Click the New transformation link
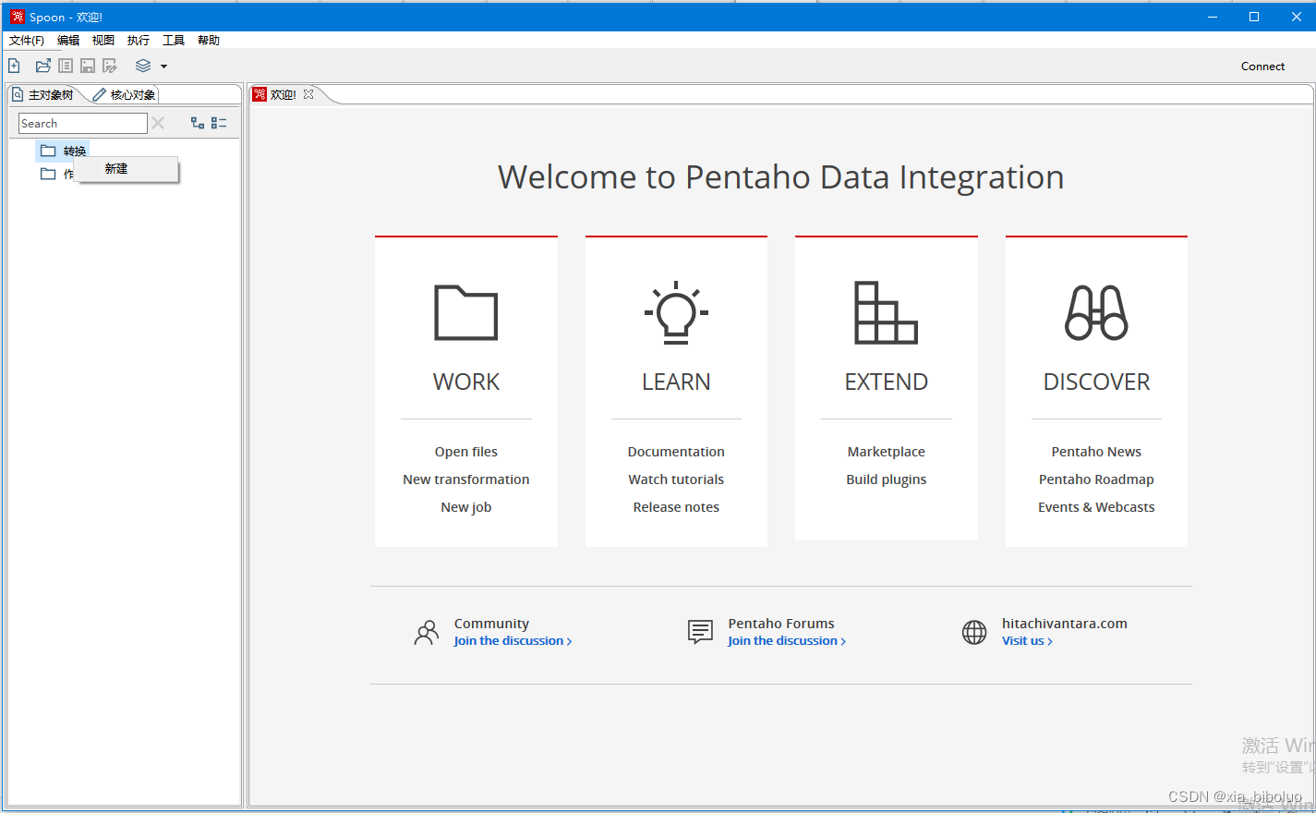The height and width of the screenshot is (813, 1316). (466, 479)
